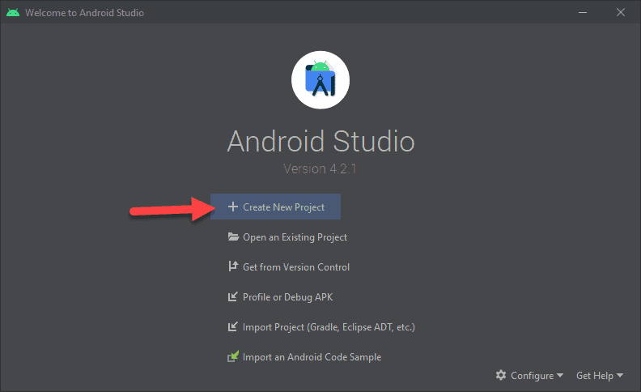This screenshot has height=392, width=641.
Task: Open the Profile or Debug APK option
Action: pyautogui.click(x=287, y=297)
